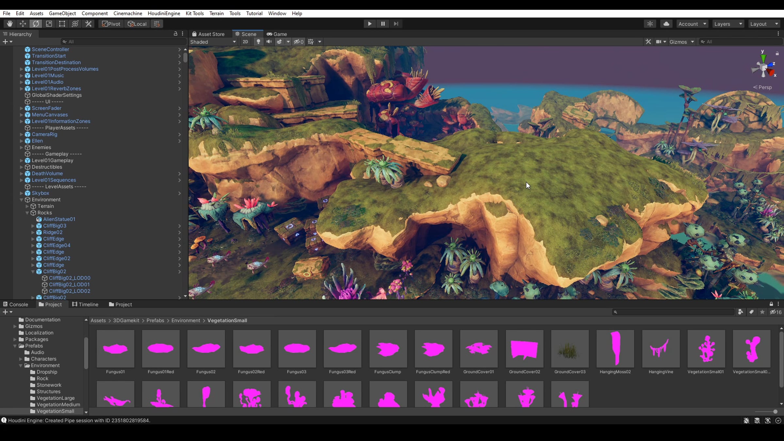Open the VegetationMedium folder
Image resolution: width=784 pixels, height=441 pixels.
[58, 405]
